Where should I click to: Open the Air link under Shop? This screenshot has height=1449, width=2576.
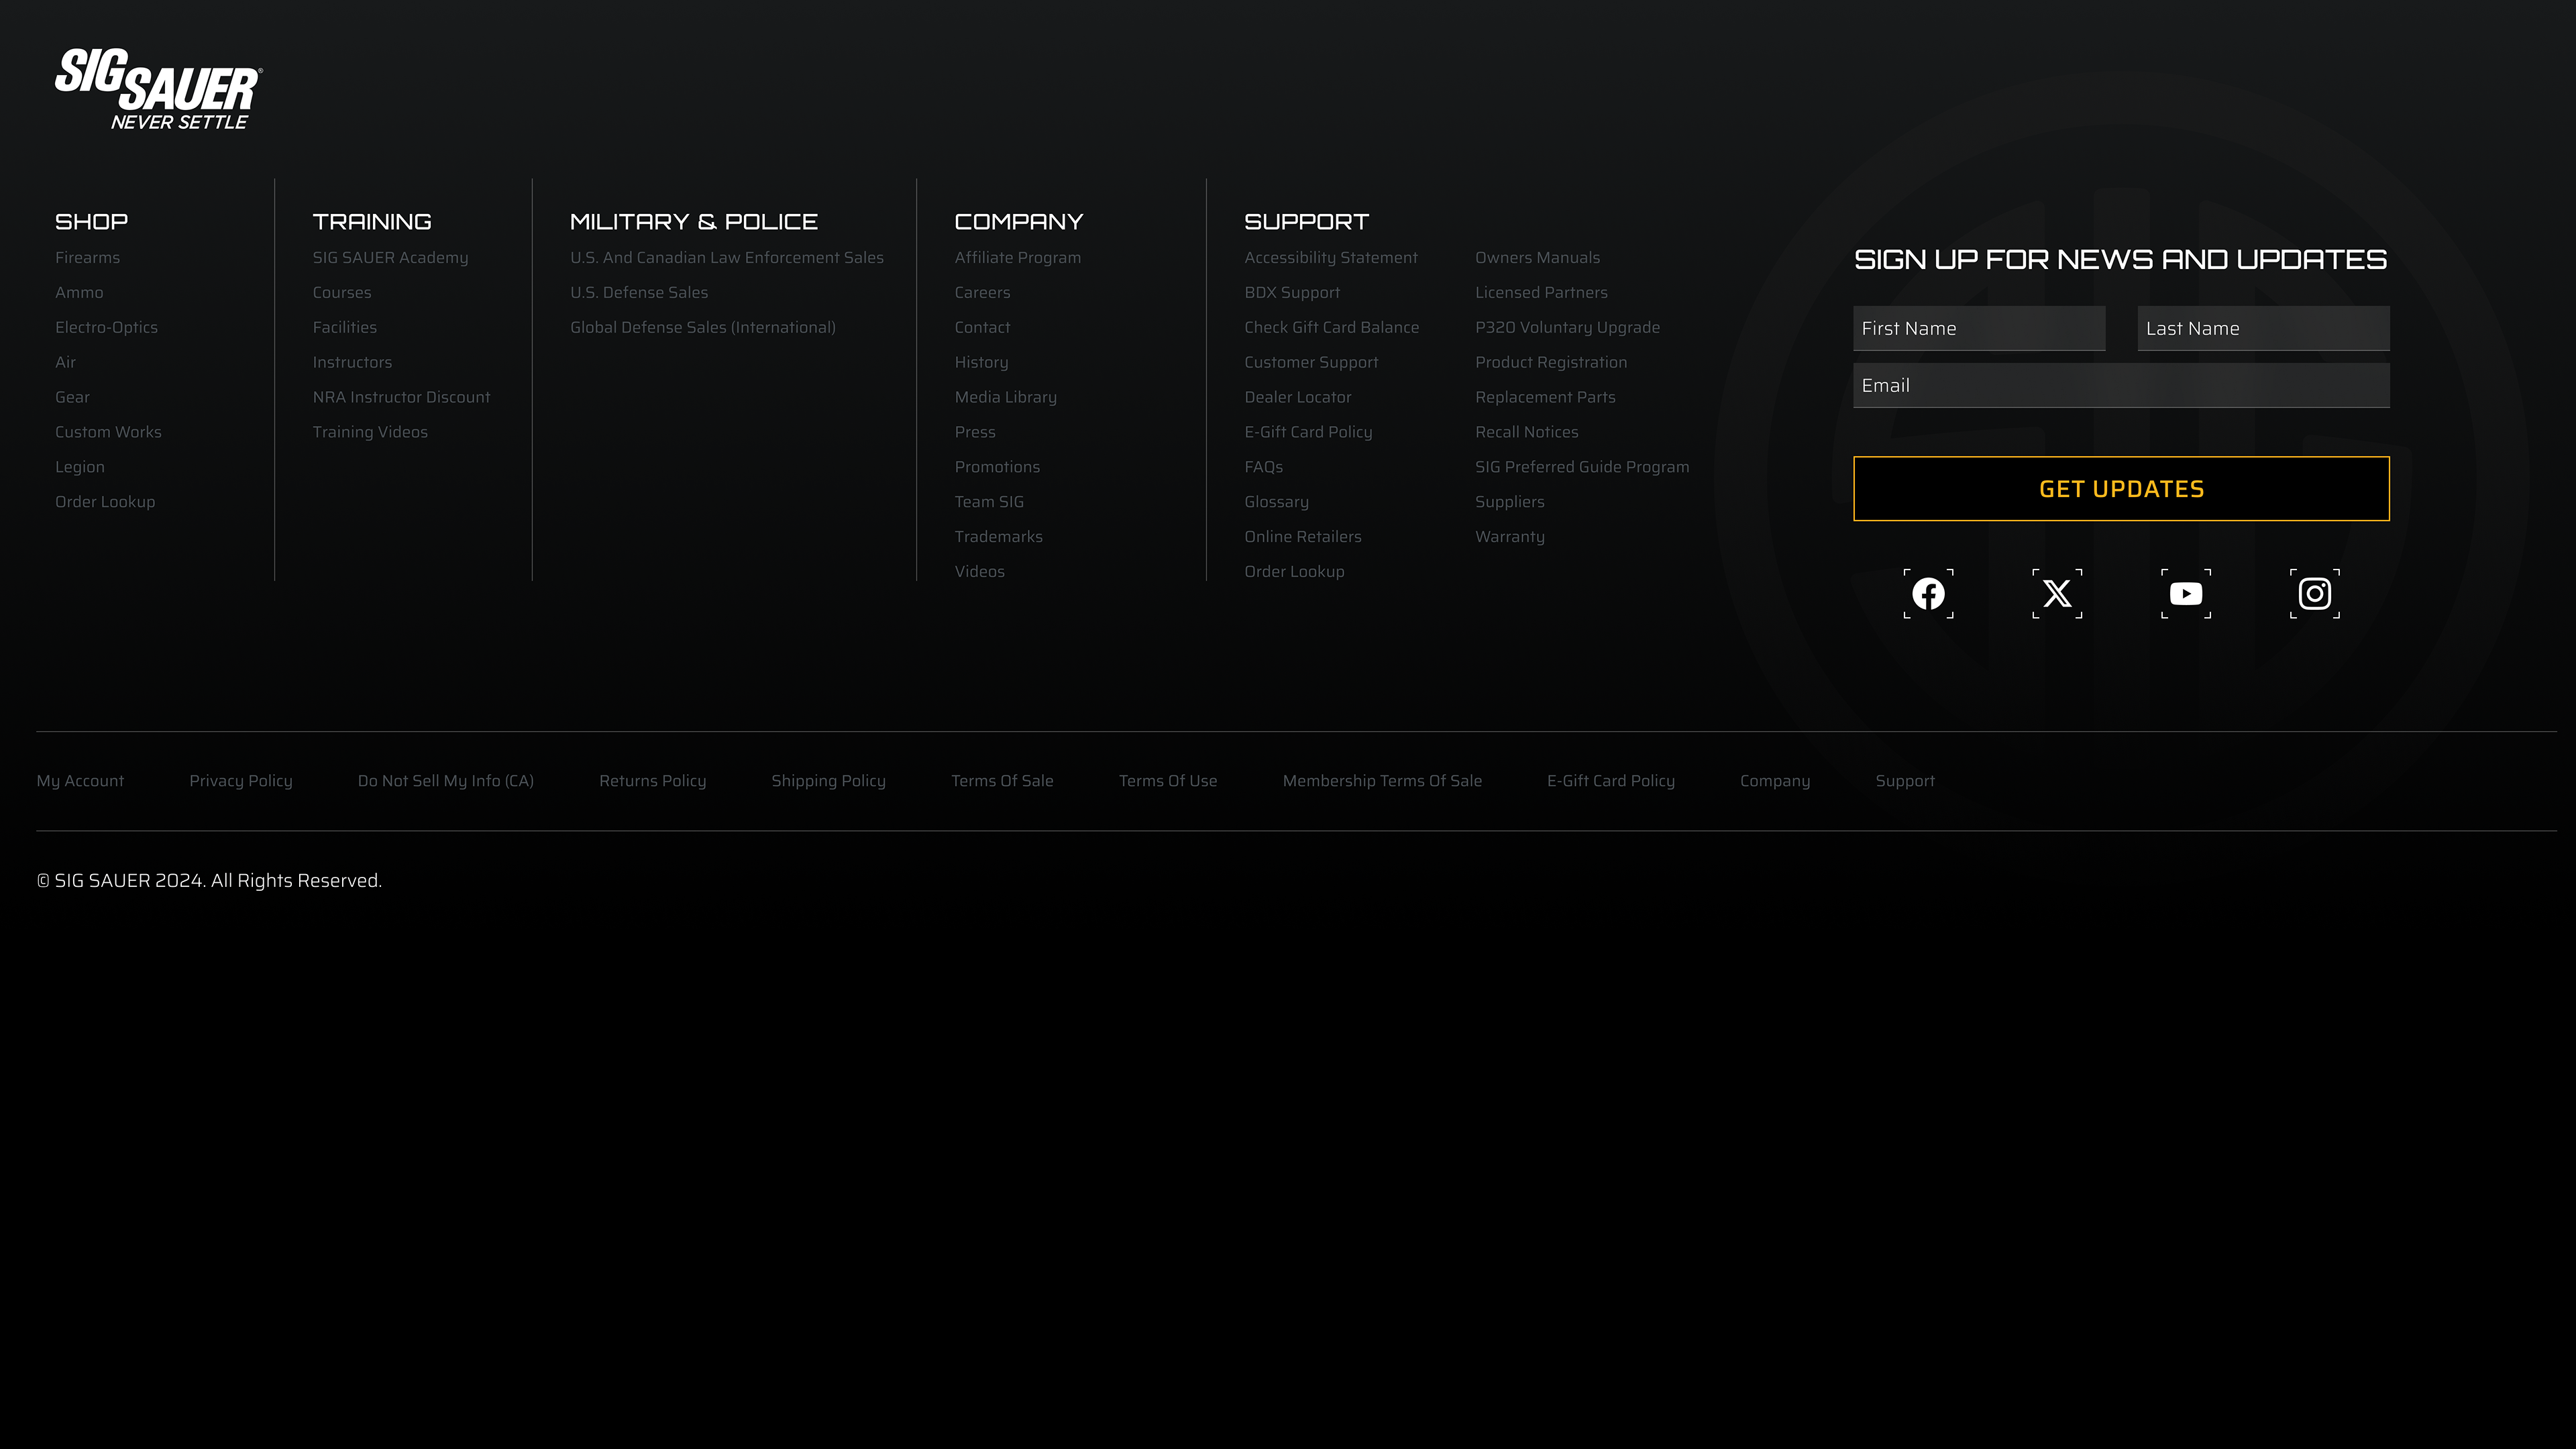pos(65,363)
